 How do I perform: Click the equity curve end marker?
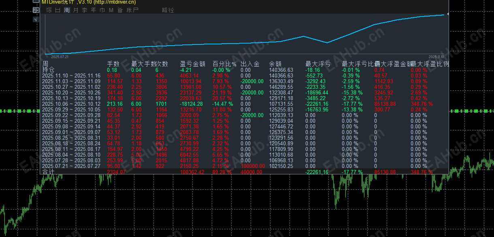click(447, 15)
